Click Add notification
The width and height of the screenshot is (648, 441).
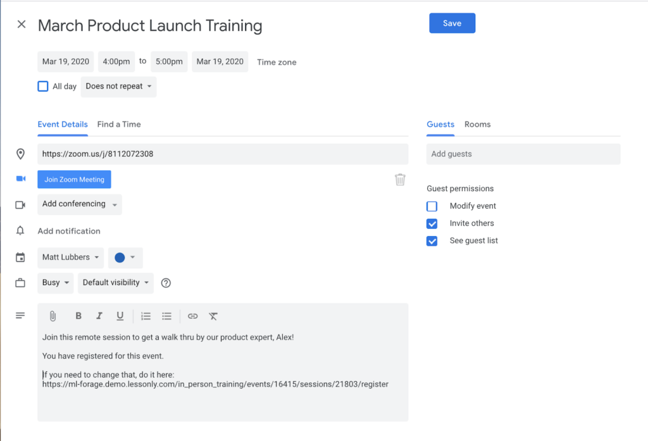click(x=69, y=231)
